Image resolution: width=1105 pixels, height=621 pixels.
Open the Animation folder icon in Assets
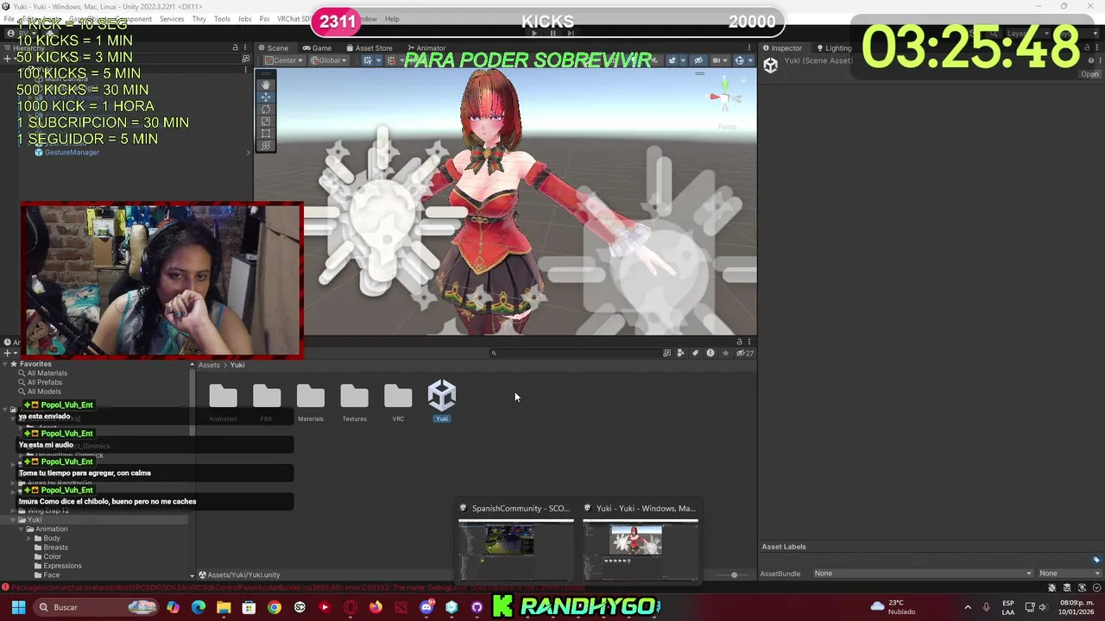223,397
